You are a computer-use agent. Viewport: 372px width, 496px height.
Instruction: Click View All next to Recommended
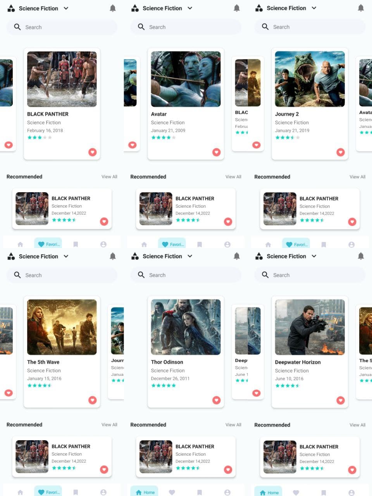(109, 177)
